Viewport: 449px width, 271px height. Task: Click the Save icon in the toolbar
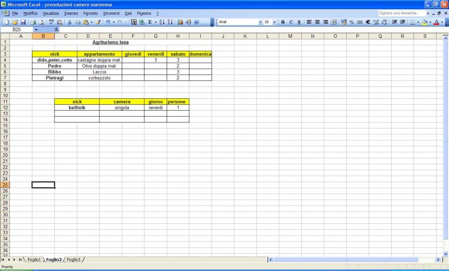23,22
